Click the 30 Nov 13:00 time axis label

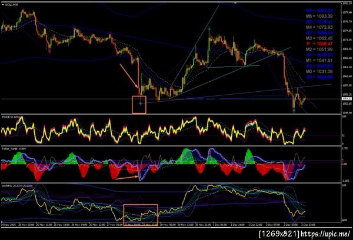click(185, 225)
